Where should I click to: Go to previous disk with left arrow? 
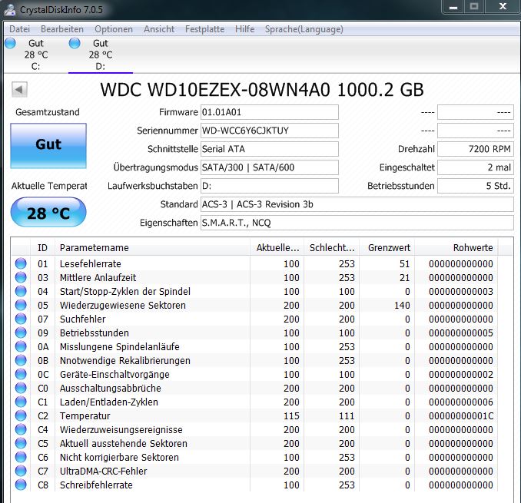click(19, 89)
